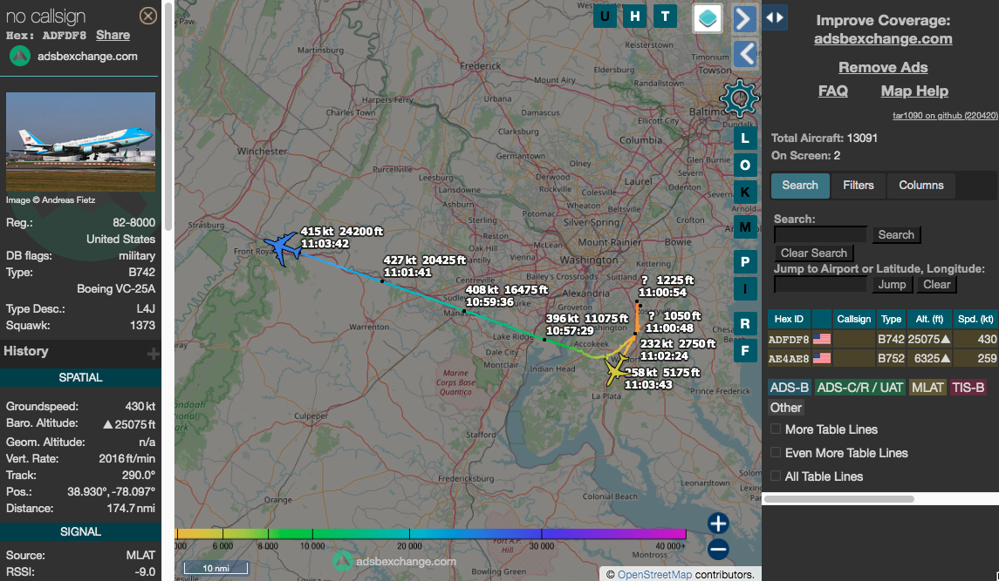
Task: Enable the Even More Table Lines checkbox
Action: [x=776, y=452]
